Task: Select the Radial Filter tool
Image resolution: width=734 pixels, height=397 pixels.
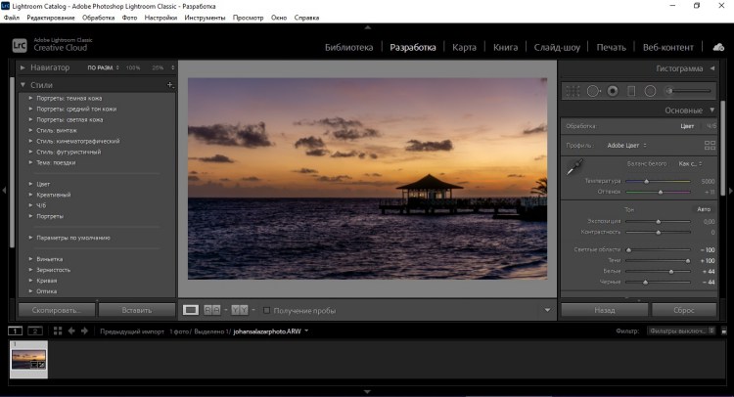Action: (650, 91)
